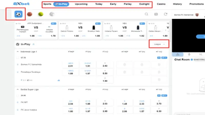Viewport: 205px width, 115px height.
Task: Tick the checkbox beside 24:46 match time
Action: [x=18, y=96]
